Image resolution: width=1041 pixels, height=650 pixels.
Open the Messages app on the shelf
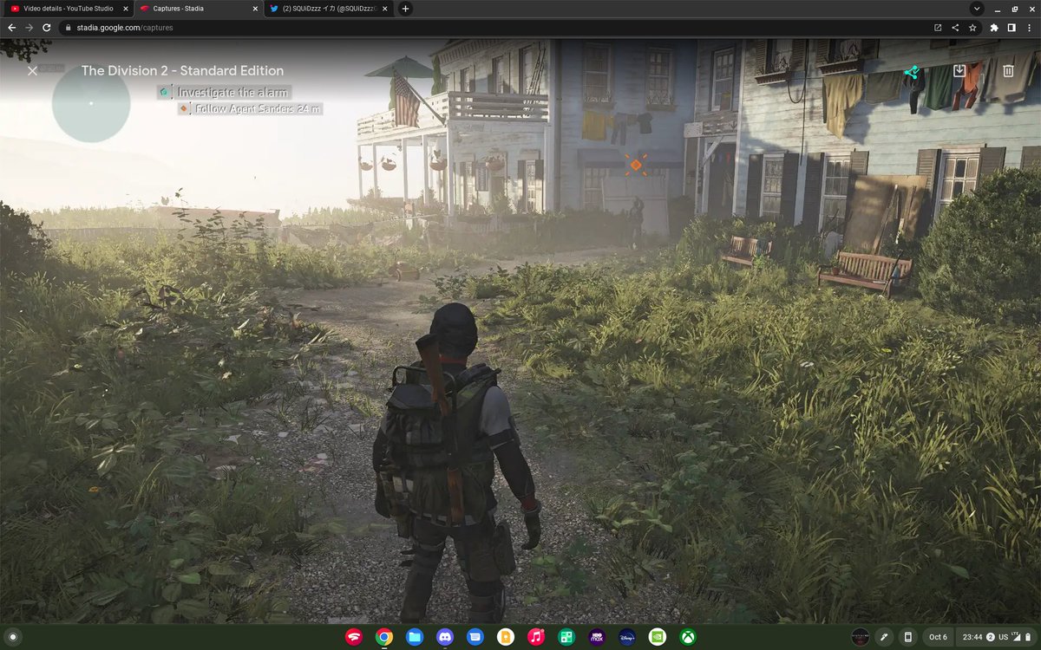475,637
